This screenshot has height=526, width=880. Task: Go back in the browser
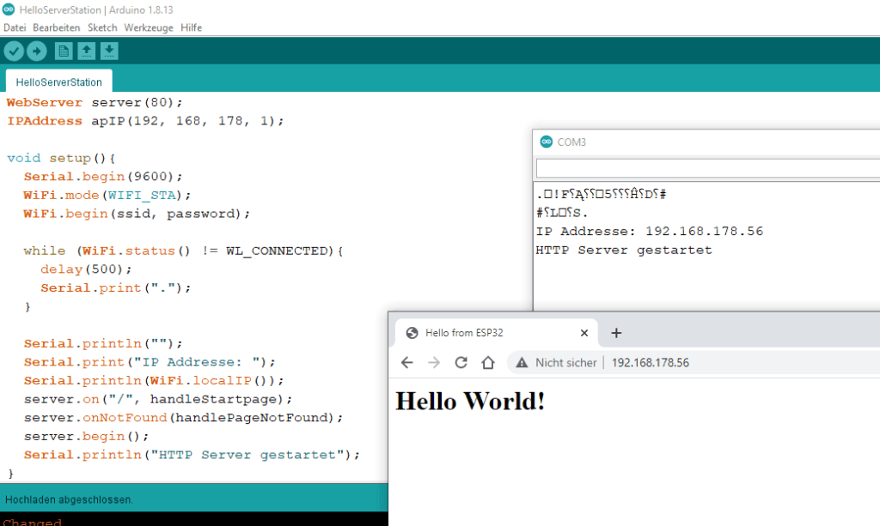(407, 363)
